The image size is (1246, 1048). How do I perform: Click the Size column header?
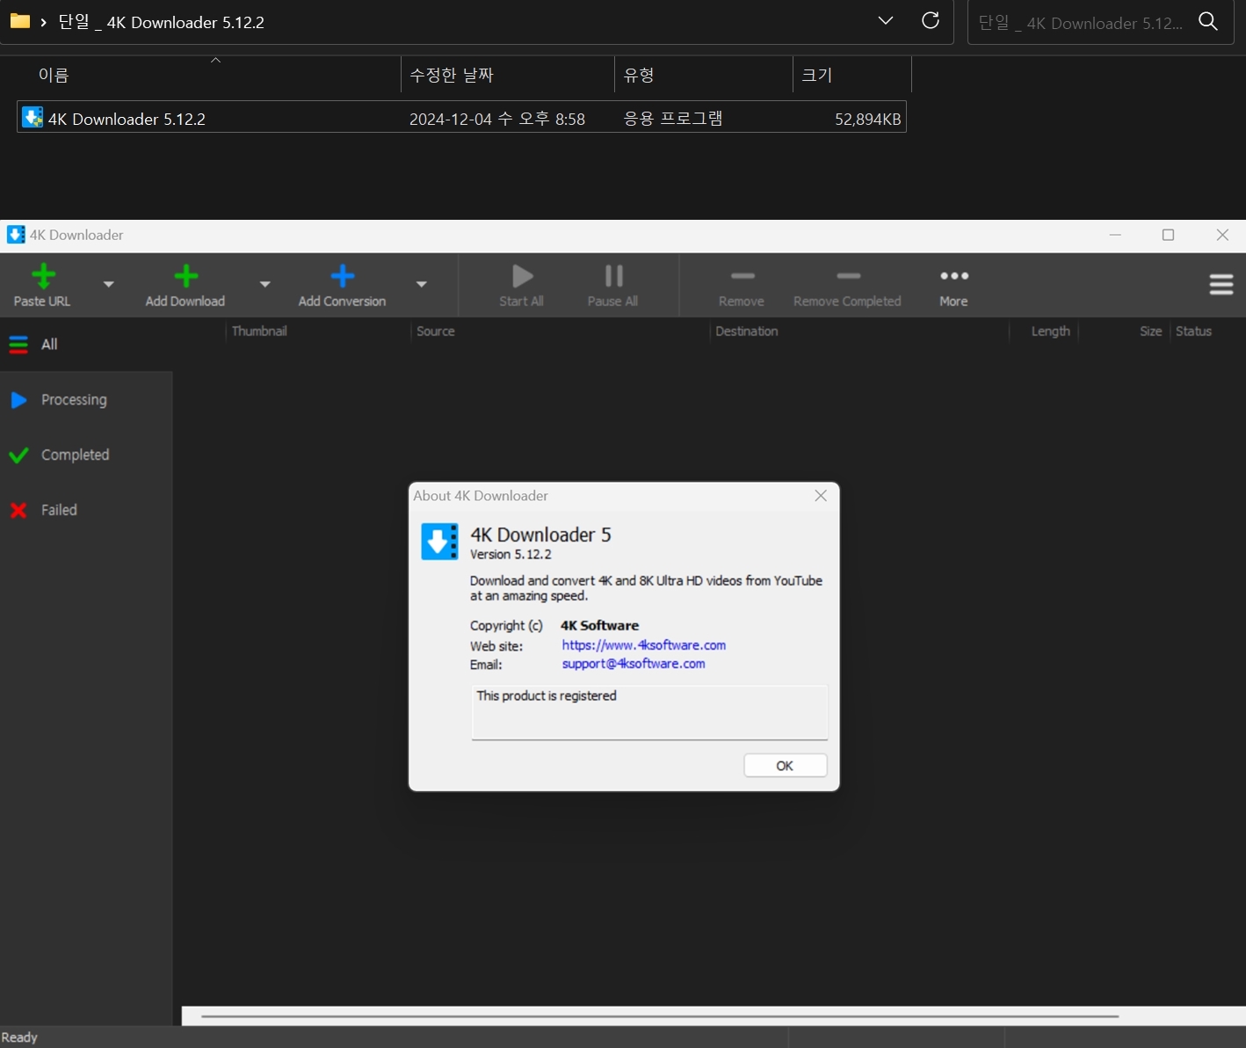pyautogui.click(x=1124, y=331)
